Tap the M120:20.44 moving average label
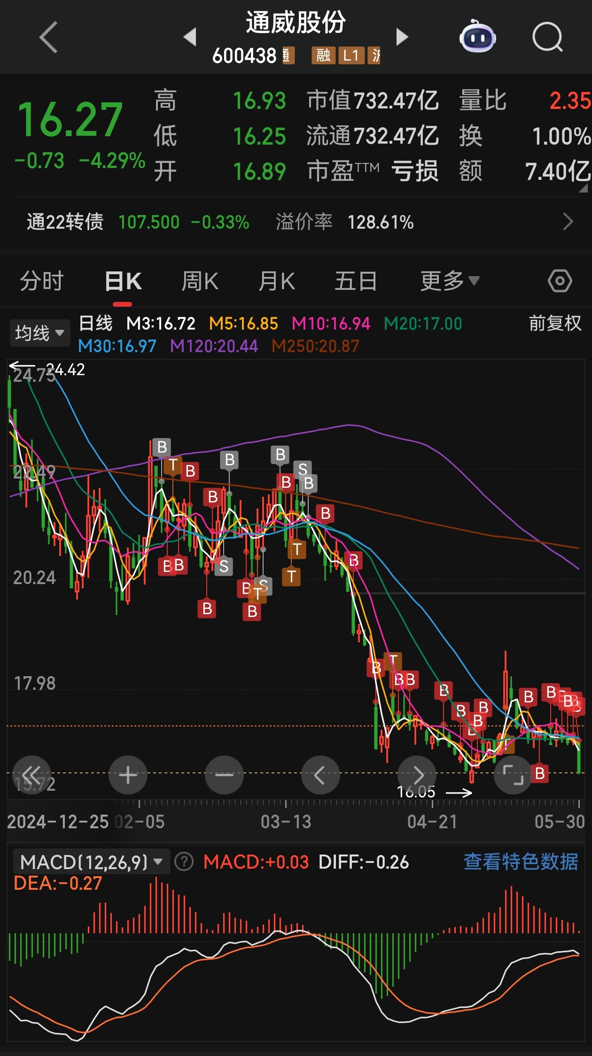This screenshot has height=1056, width=592. (x=214, y=346)
